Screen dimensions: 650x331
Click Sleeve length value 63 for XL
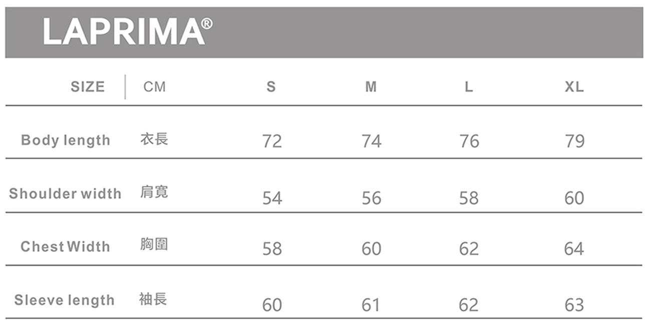click(x=574, y=304)
